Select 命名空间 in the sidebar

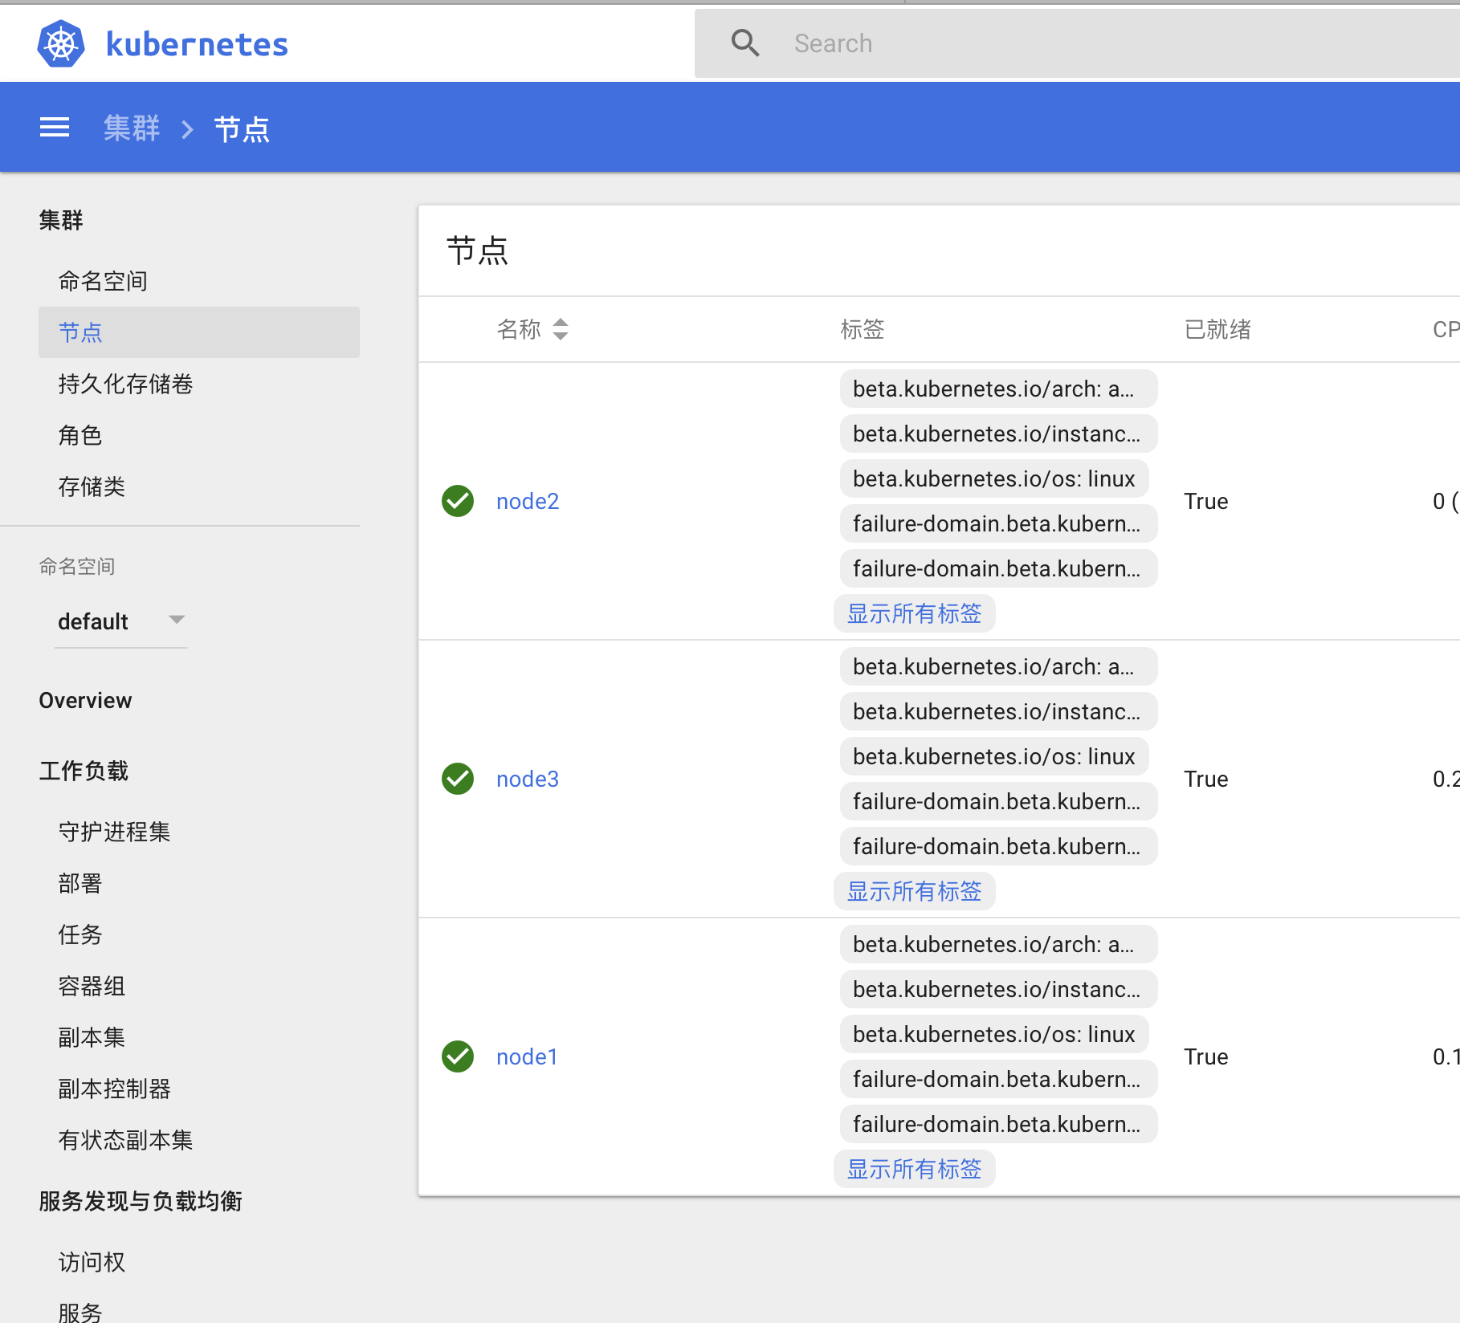click(x=102, y=280)
